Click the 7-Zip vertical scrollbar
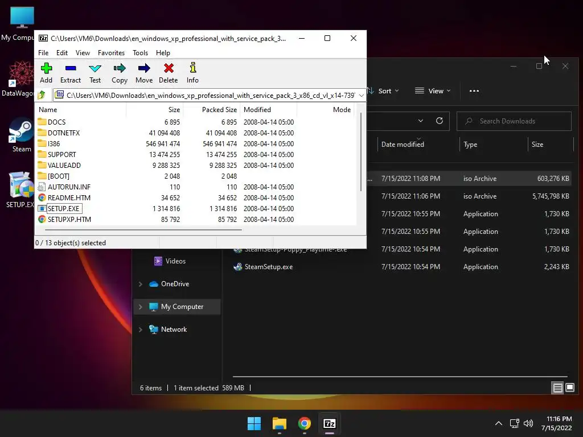The height and width of the screenshot is (437, 583). coord(360,152)
